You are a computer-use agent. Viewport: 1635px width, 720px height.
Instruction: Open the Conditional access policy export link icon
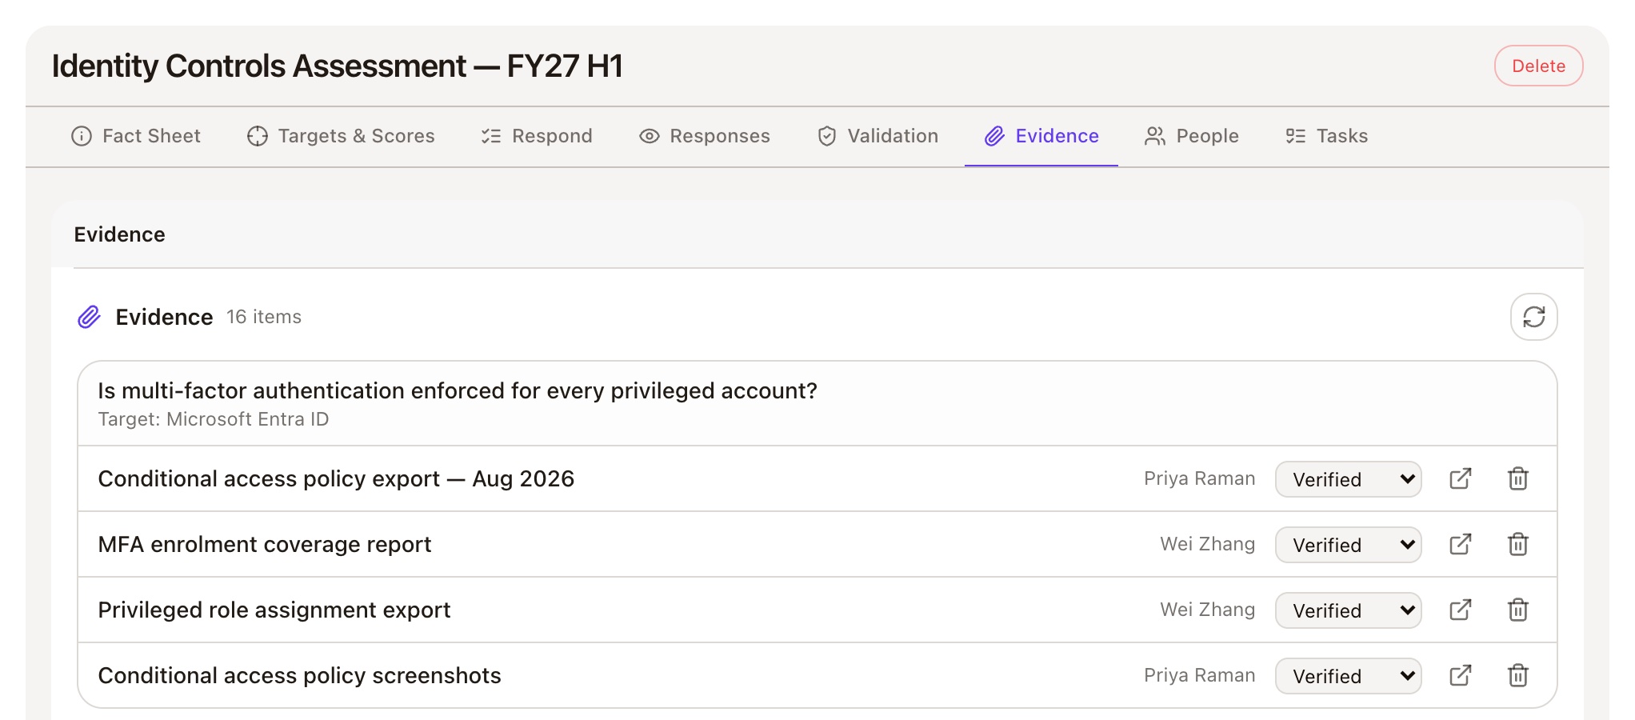[x=1461, y=478]
